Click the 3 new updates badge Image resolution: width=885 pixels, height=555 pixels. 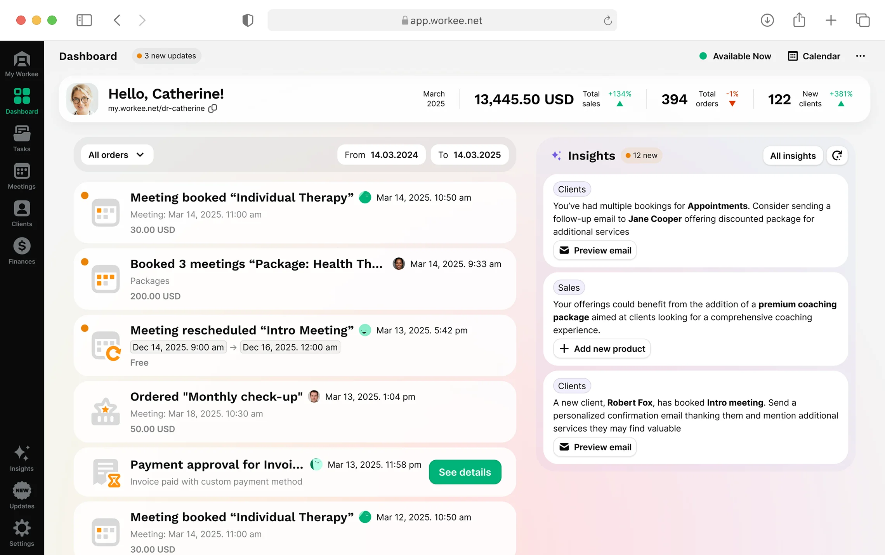click(x=167, y=56)
